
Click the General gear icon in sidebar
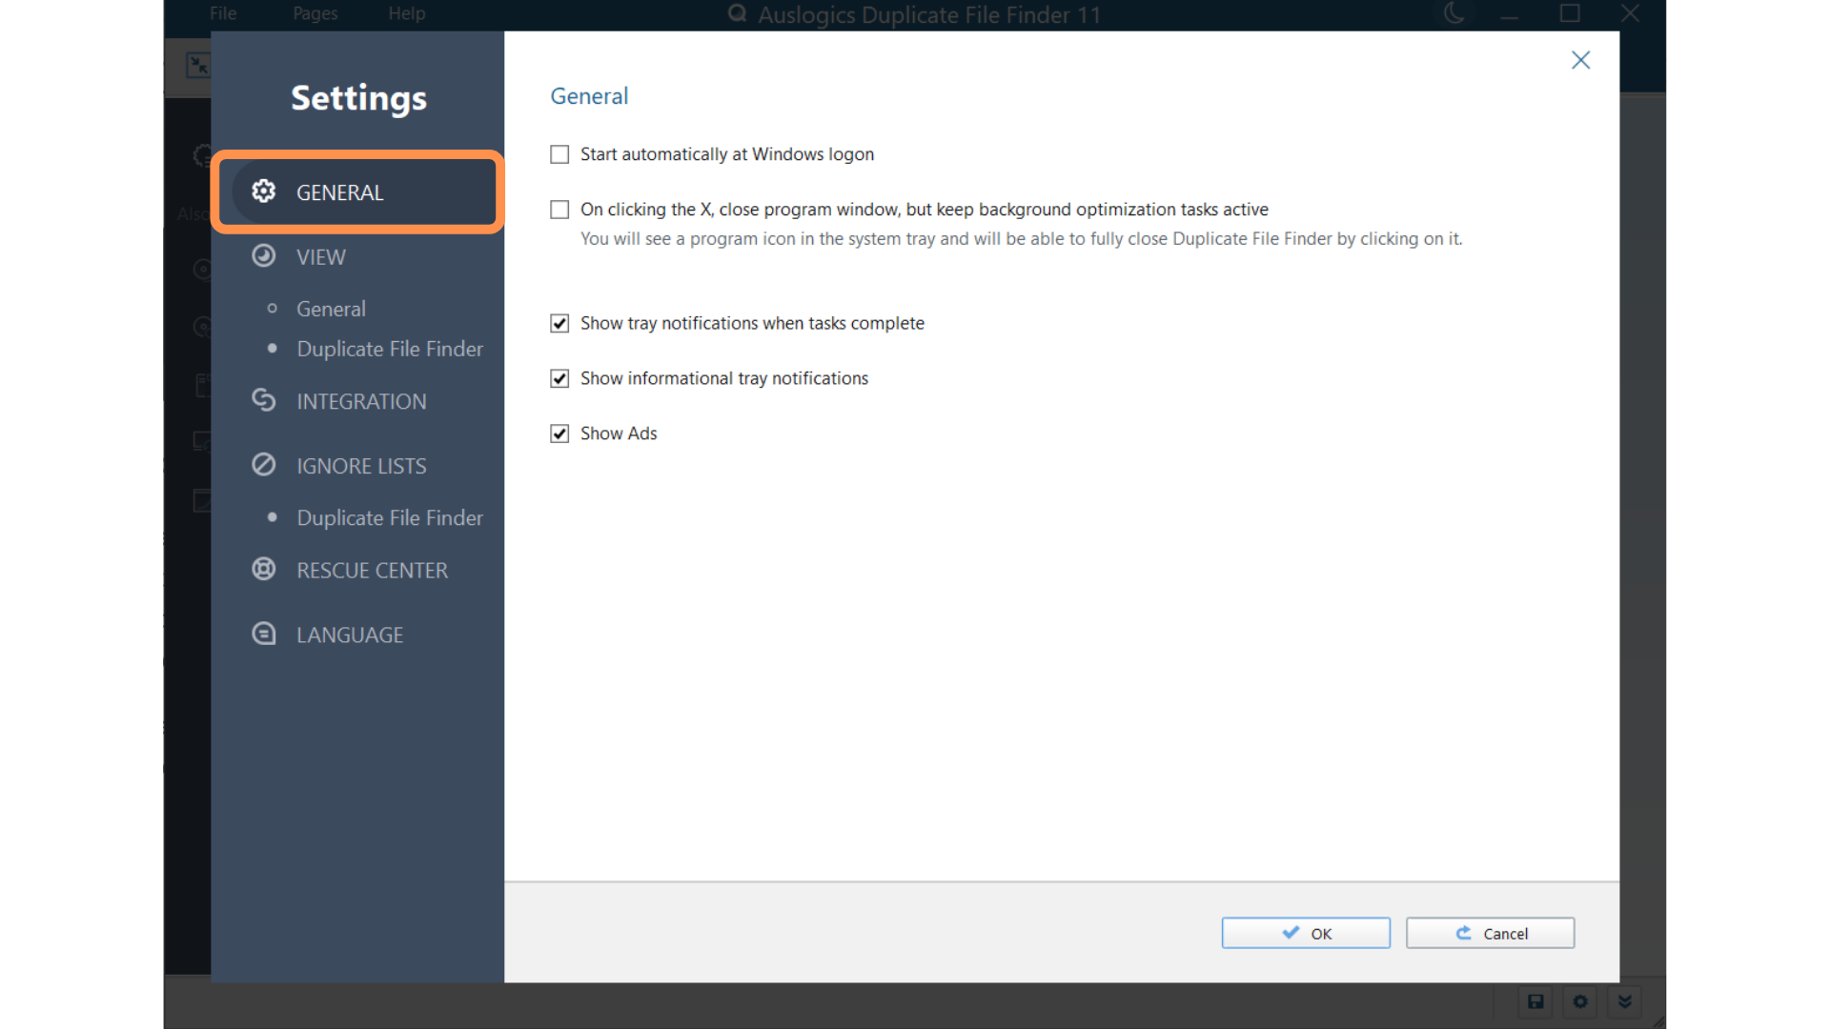pos(264,192)
